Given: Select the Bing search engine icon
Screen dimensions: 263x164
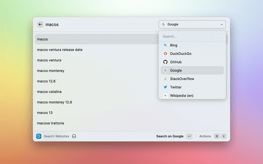Looking at the screenshot, I should pyautogui.click(x=165, y=45).
